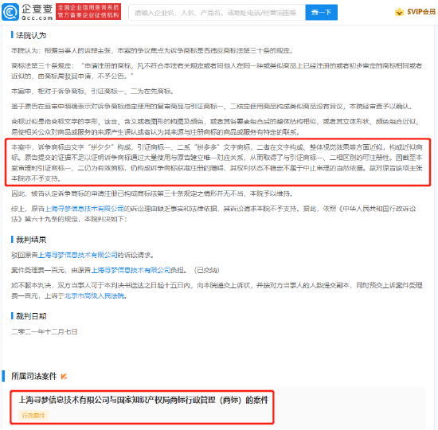Open the related judicial case title card
Screen dimensions: 438x430
pos(143,407)
